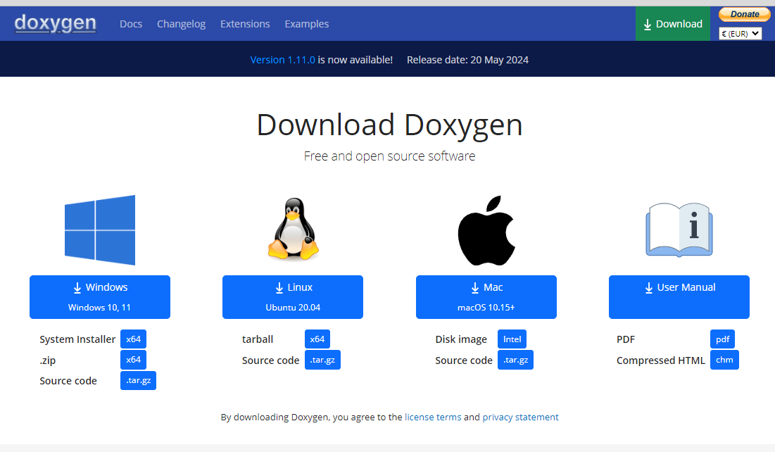This screenshot has height=452, width=775.
Task: Click the Donate button
Action: click(743, 13)
